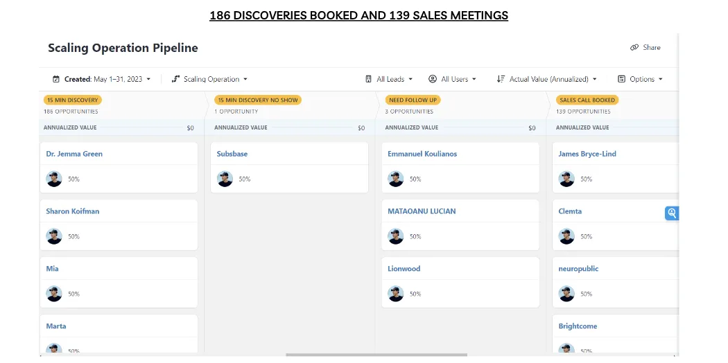728x363 pixels.
Task: Click the blue magnifier search widget
Action: coord(671,213)
